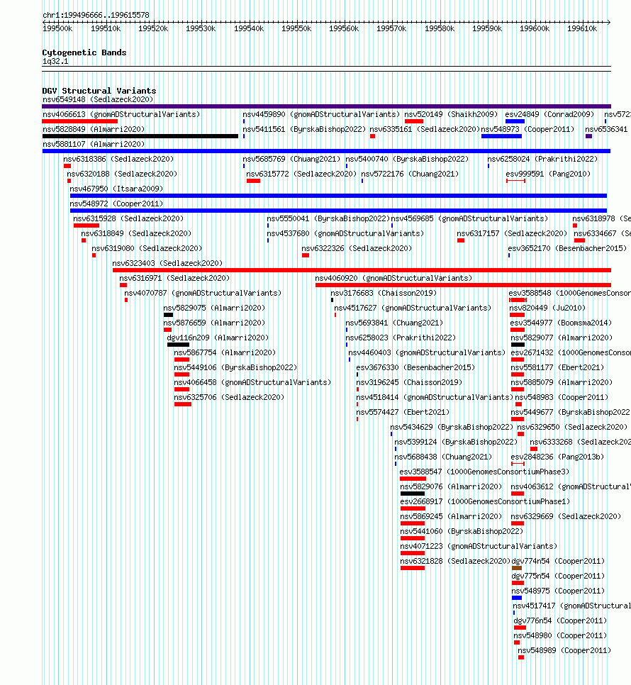Click esv24849 (Conrad2009) label
This screenshot has width=631, height=685.
(x=549, y=114)
